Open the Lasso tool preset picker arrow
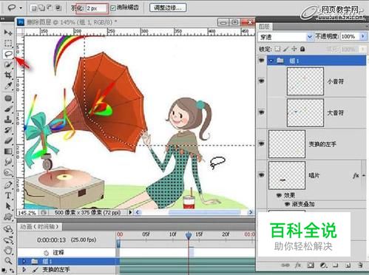 pyautogui.click(x=21, y=8)
